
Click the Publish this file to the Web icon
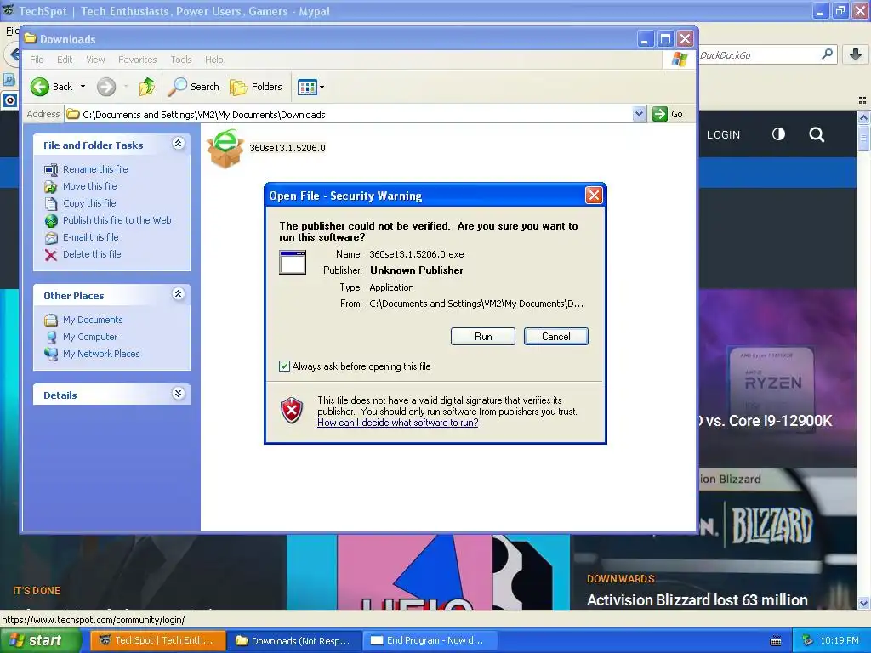[51, 220]
